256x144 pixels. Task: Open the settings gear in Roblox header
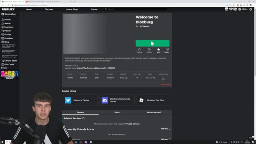pos(251,9)
